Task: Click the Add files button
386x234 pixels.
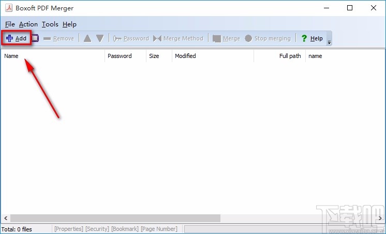Action: tap(16, 38)
